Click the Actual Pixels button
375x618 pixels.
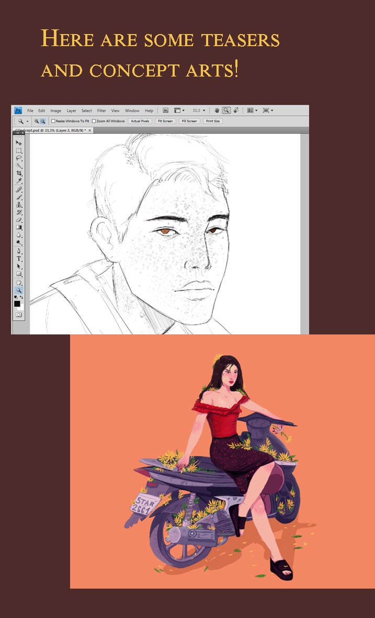pos(140,121)
